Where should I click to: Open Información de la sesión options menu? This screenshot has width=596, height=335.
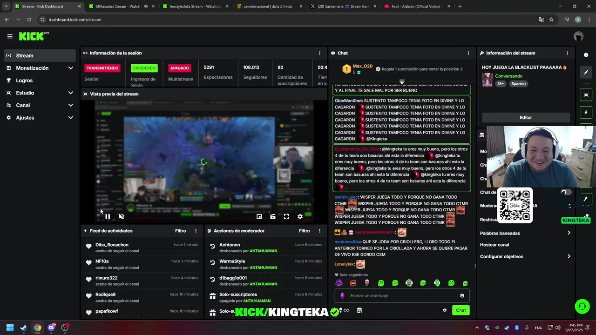tap(319, 53)
